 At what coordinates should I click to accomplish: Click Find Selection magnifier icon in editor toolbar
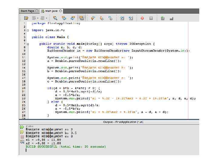pos(55,18)
